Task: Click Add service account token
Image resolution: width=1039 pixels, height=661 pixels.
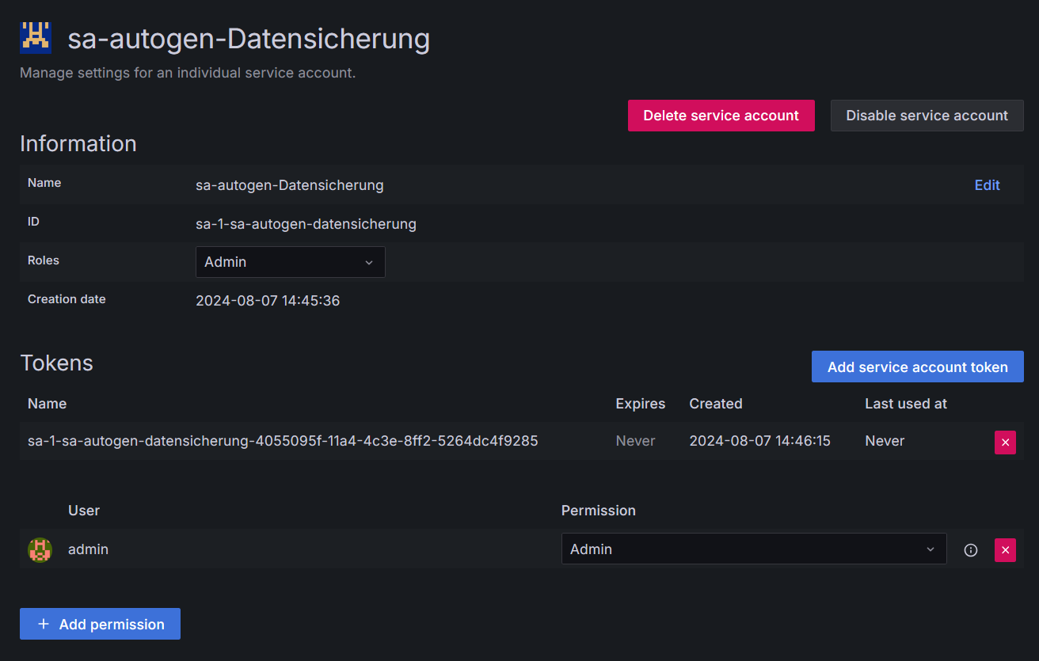Action: pyautogui.click(x=917, y=367)
